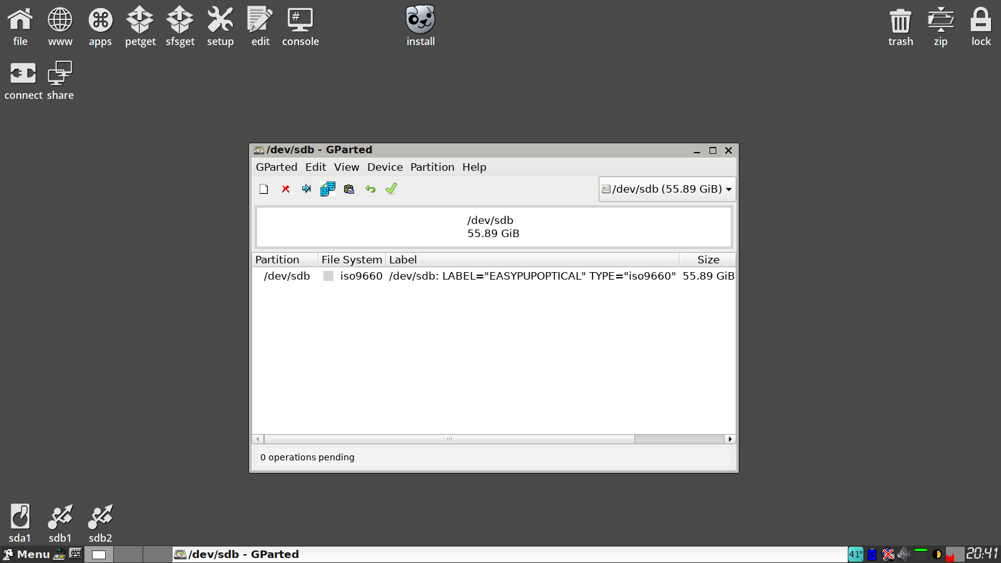Click the 20:41 taskbar clock
This screenshot has height=563, width=1001.
point(982,554)
